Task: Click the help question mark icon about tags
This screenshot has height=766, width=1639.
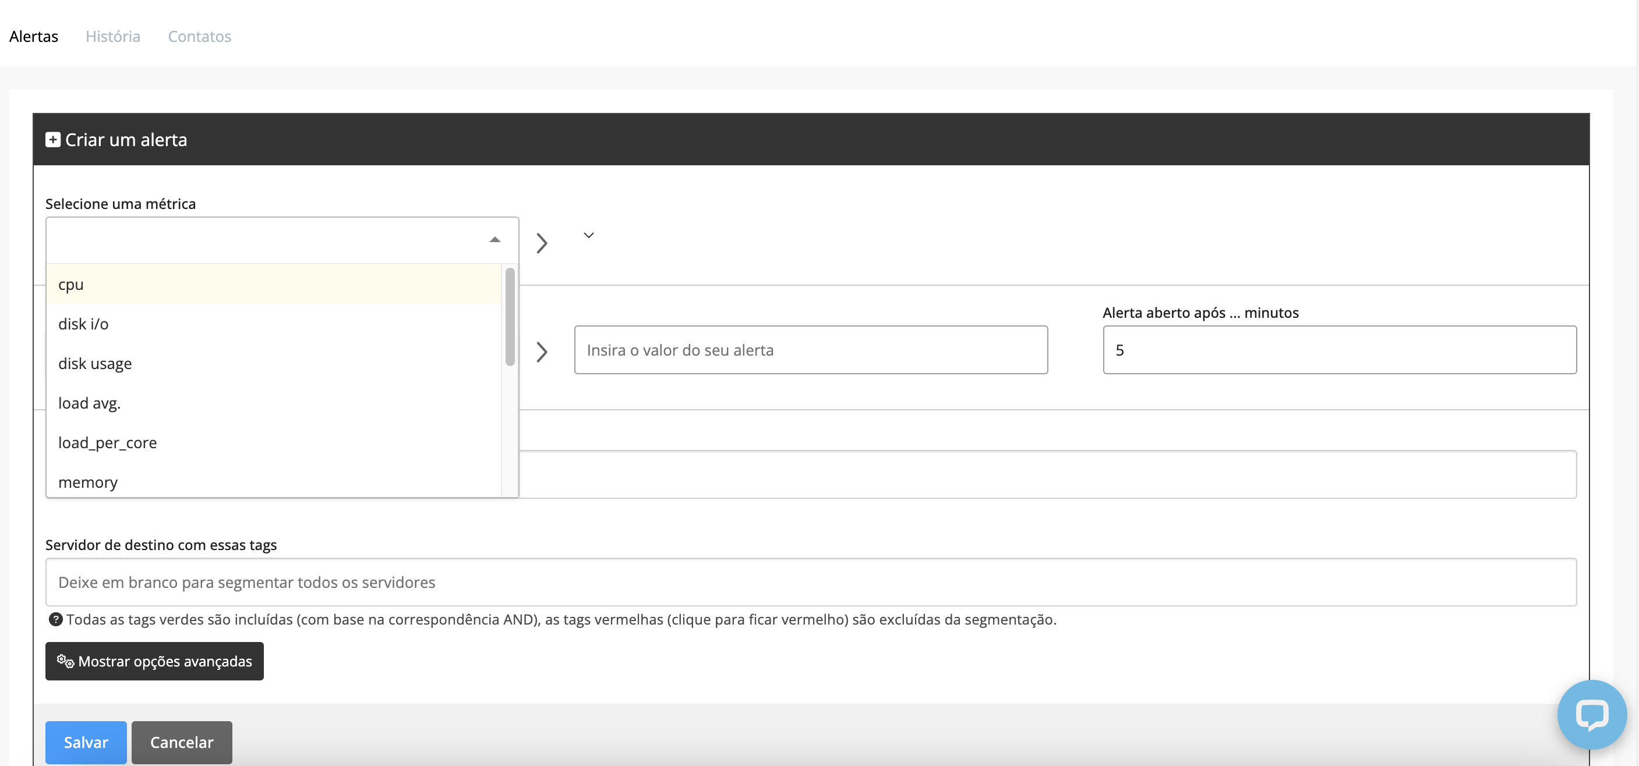Action: (x=55, y=619)
